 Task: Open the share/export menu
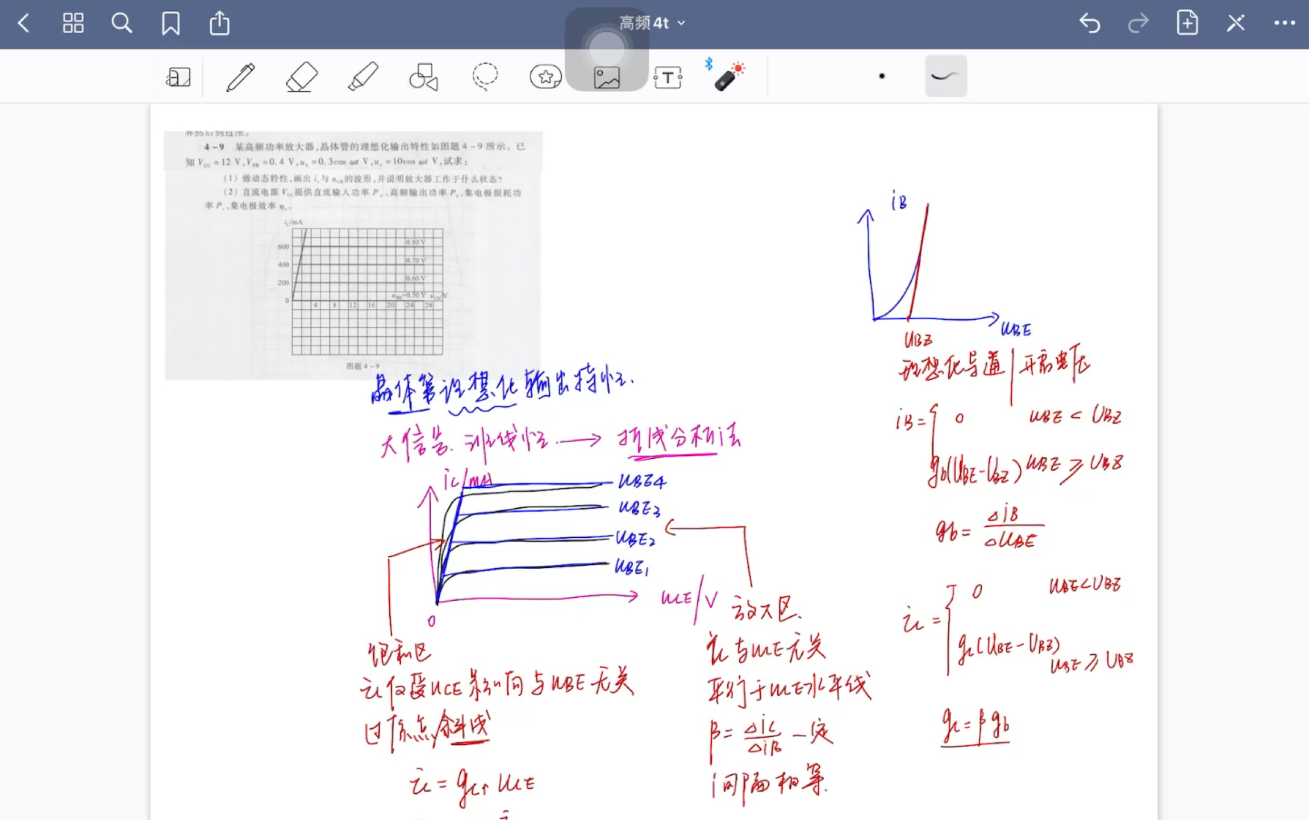[218, 24]
